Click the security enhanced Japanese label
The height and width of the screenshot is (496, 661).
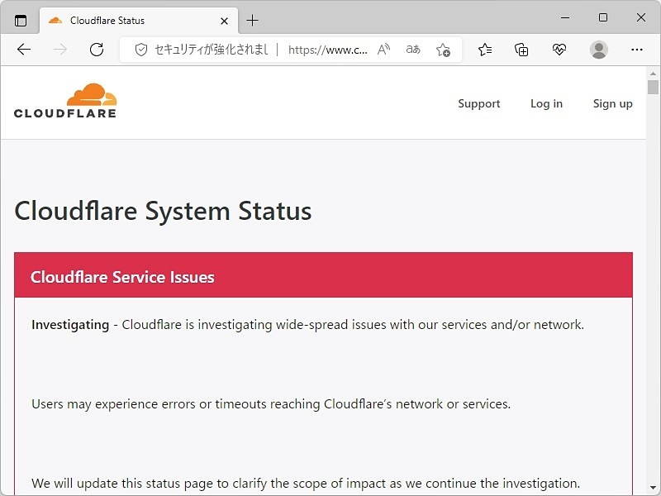pyautogui.click(x=212, y=50)
